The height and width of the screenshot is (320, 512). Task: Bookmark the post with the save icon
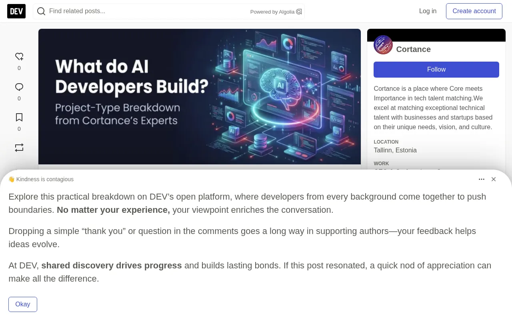coord(19,117)
